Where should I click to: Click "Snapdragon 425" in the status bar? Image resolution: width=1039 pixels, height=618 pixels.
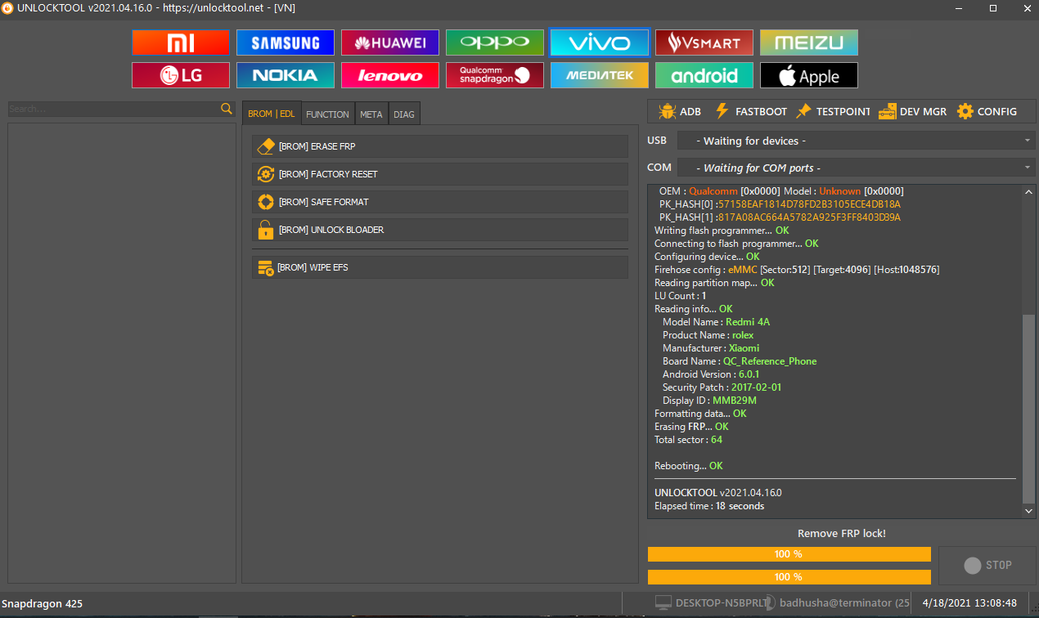pos(42,604)
